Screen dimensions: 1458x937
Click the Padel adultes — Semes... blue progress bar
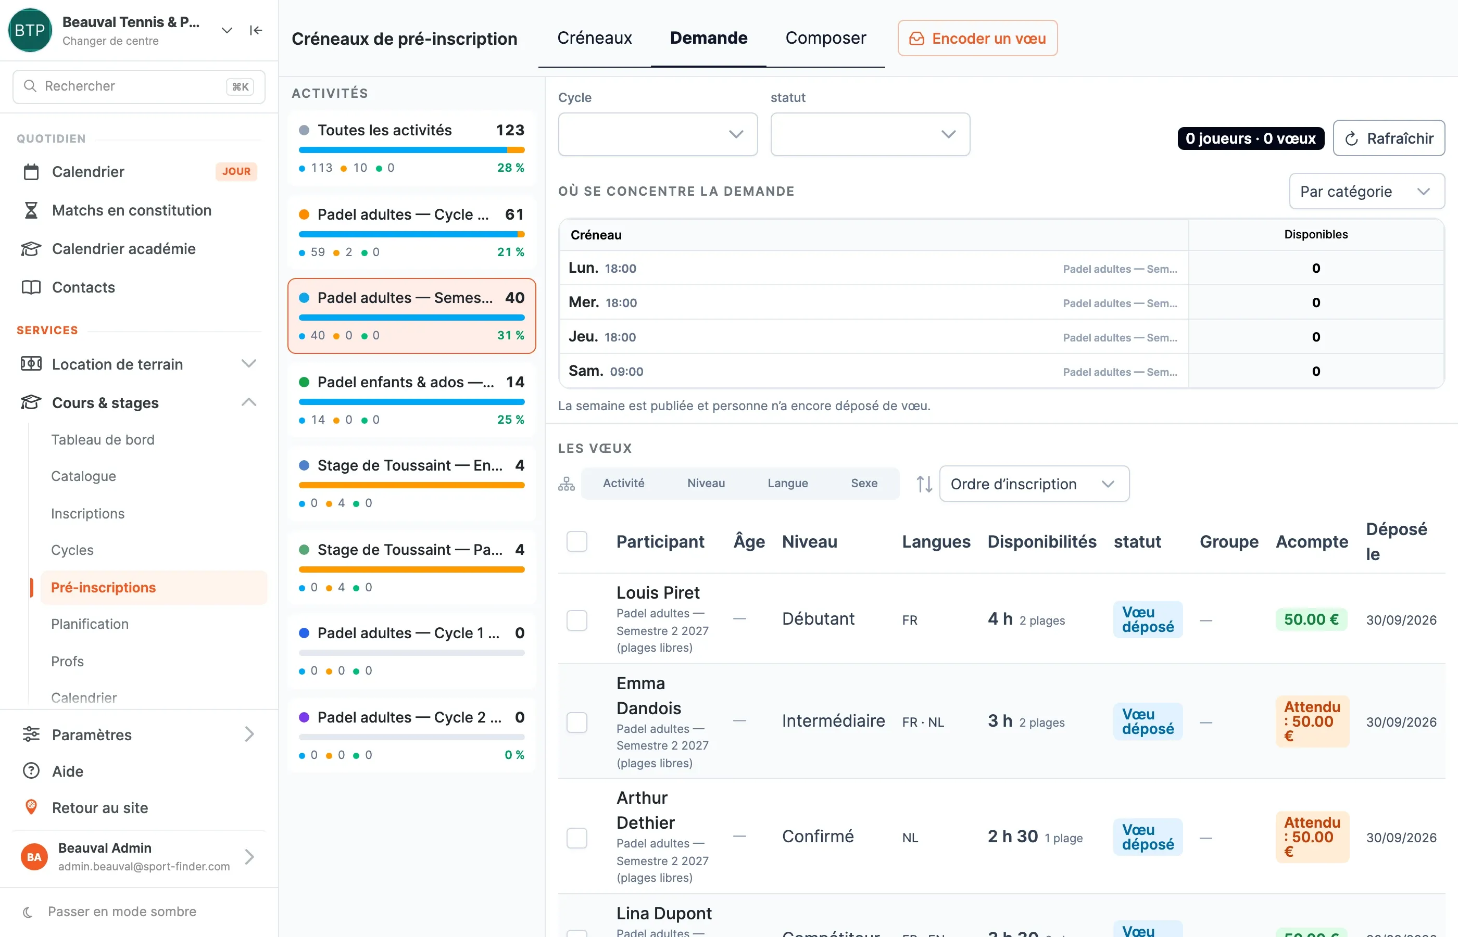click(411, 318)
